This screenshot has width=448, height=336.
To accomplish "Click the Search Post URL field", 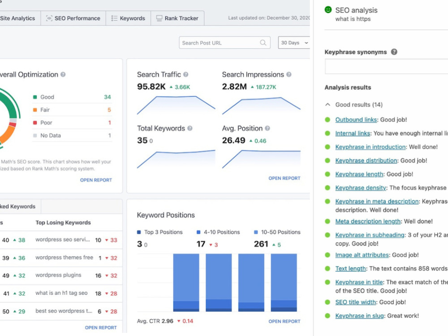I will 224,43.
